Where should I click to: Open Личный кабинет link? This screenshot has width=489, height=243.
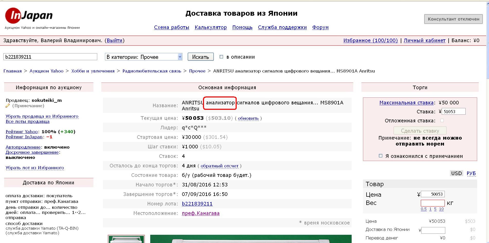click(x=424, y=40)
